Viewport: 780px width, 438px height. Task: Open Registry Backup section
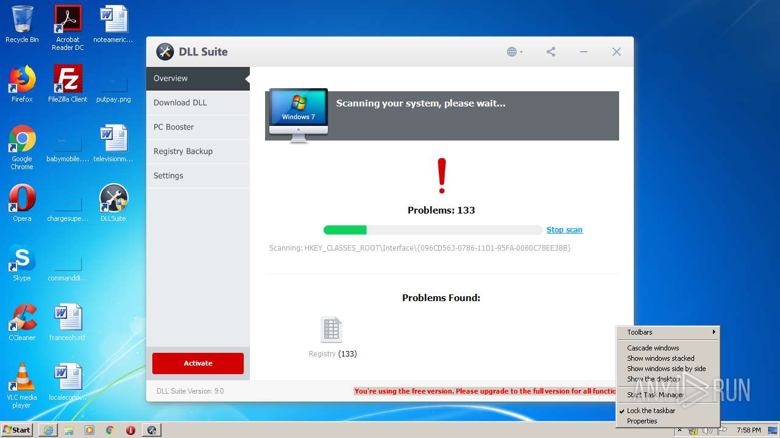point(198,151)
